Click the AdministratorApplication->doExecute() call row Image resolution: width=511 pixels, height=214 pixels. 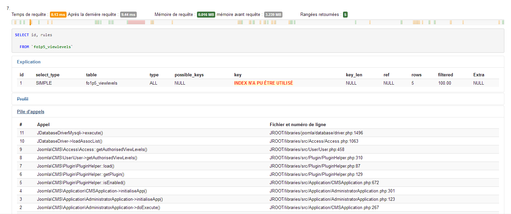tap(98, 207)
